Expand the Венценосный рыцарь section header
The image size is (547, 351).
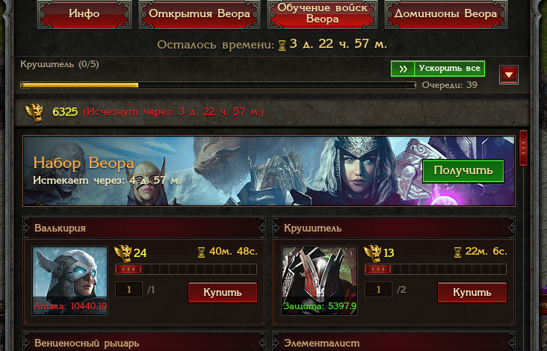[144, 342]
